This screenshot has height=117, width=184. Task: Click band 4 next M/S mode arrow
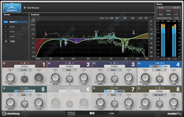pyautogui.click(x=163, y=63)
